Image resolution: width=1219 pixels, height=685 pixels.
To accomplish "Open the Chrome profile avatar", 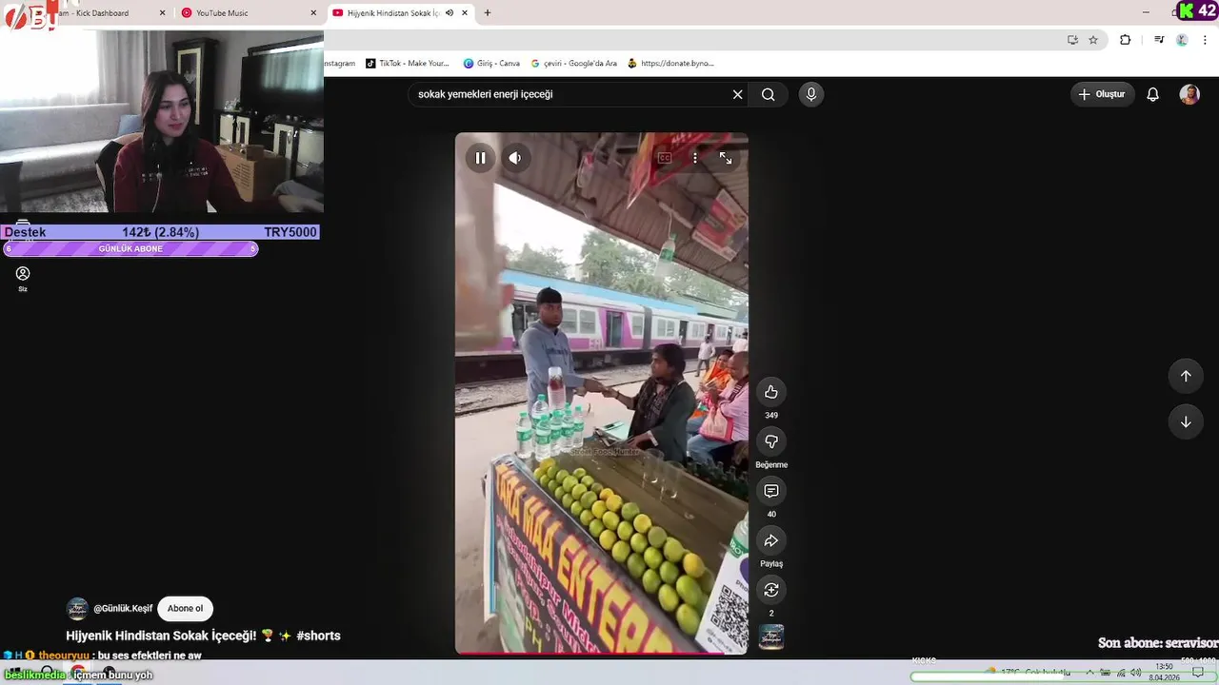I will [x=1182, y=40].
